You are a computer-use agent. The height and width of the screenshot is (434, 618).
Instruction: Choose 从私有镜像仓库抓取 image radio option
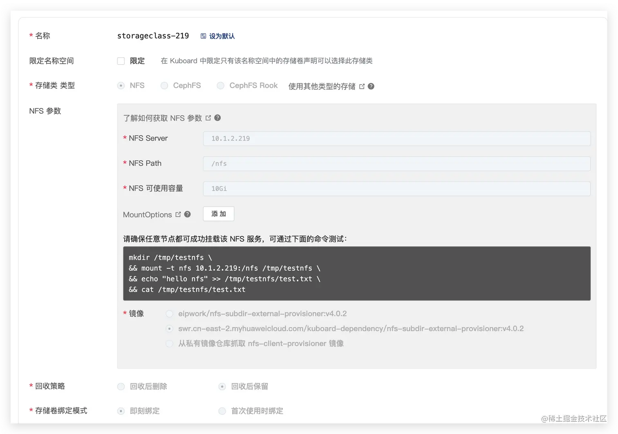(x=169, y=344)
